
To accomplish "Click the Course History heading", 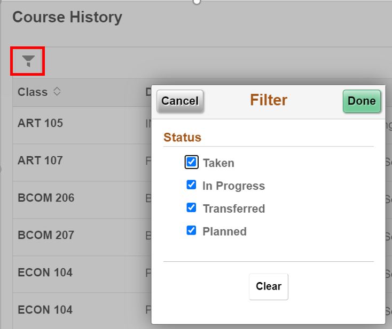I will click(x=67, y=17).
